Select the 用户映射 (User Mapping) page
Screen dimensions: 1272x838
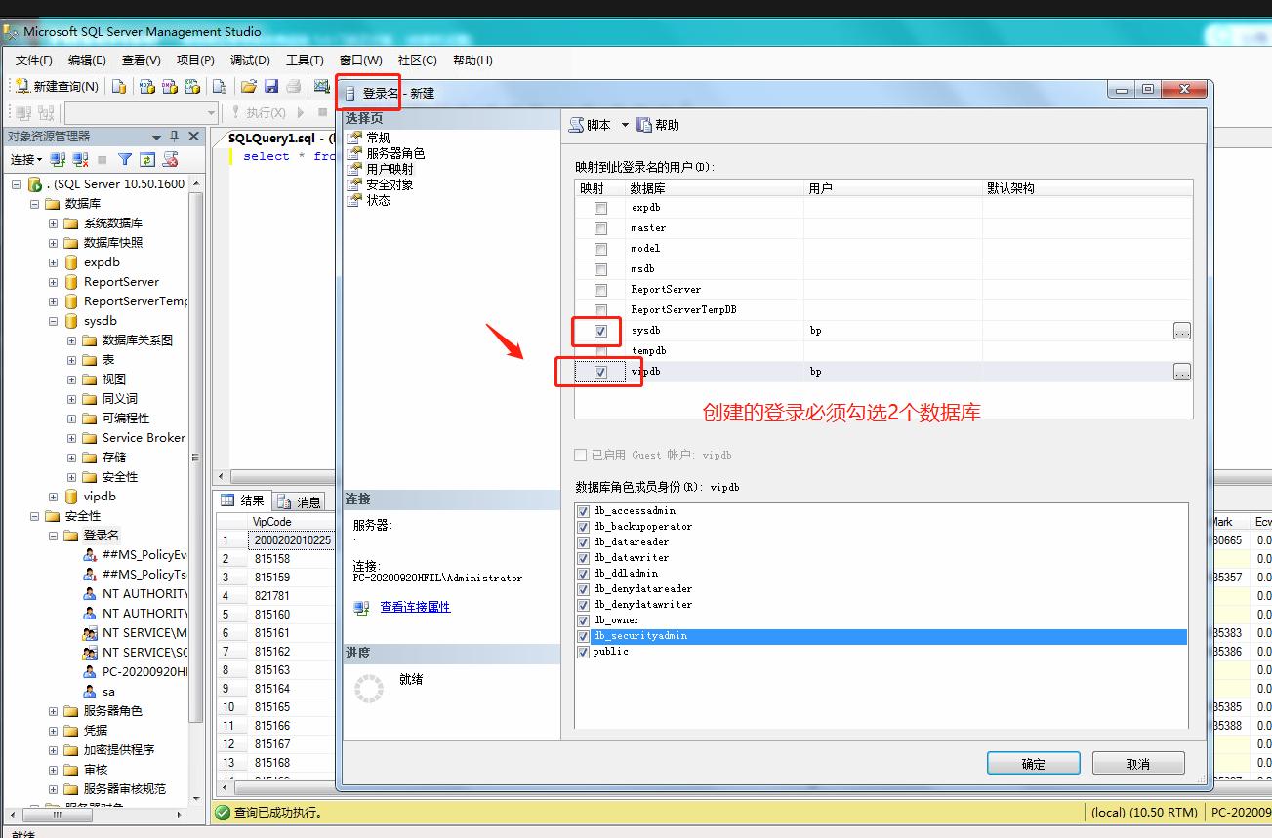tap(381, 169)
